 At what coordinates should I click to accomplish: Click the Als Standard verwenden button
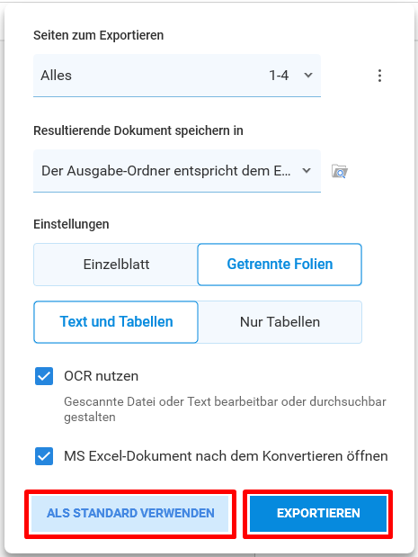[x=130, y=513]
